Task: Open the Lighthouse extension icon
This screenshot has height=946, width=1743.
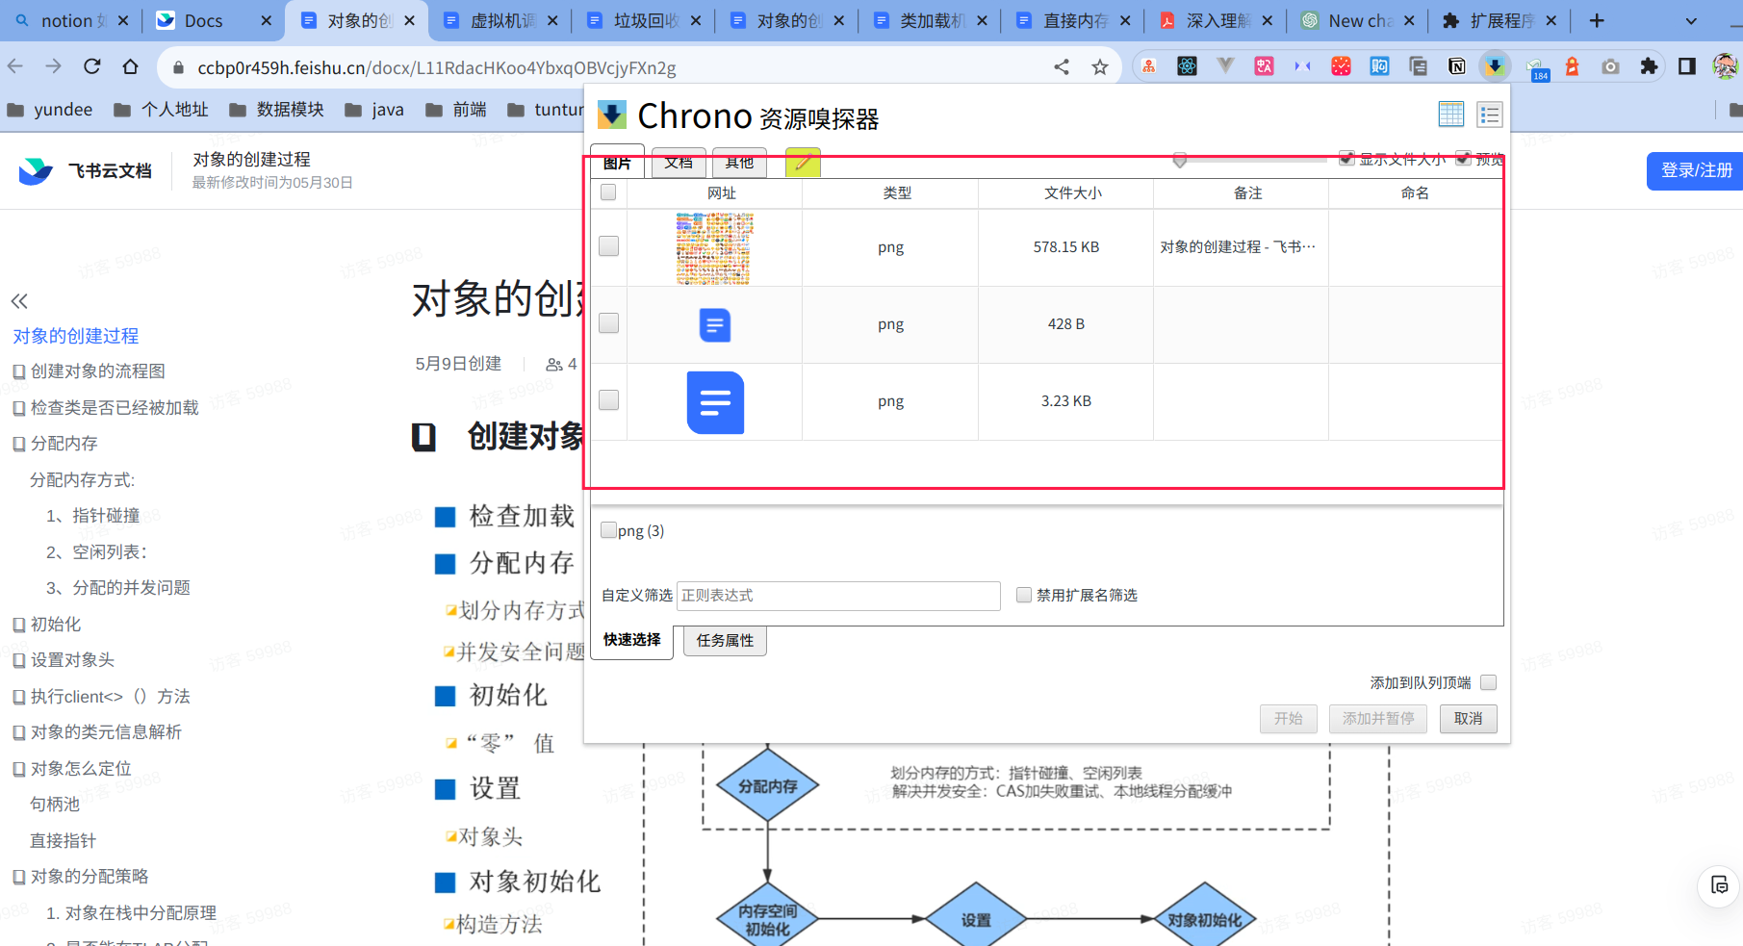Action: (1572, 66)
